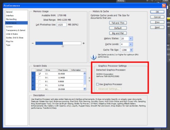Screen dimensions: 170x130
Task: Select scratch disk row number 1
Action: pos(33,74)
